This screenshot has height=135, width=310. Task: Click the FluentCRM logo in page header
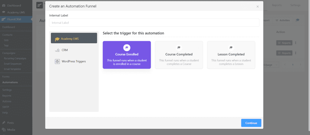(40, 5)
